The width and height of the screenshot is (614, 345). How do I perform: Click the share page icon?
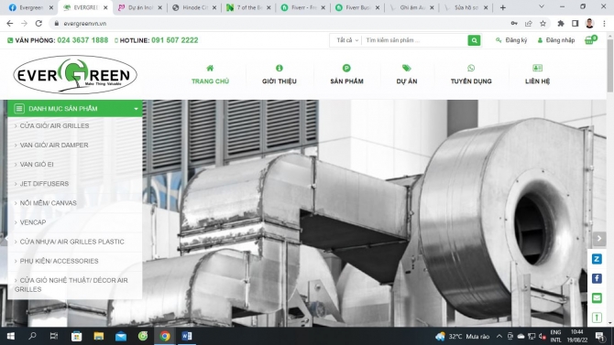coord(529,24)
